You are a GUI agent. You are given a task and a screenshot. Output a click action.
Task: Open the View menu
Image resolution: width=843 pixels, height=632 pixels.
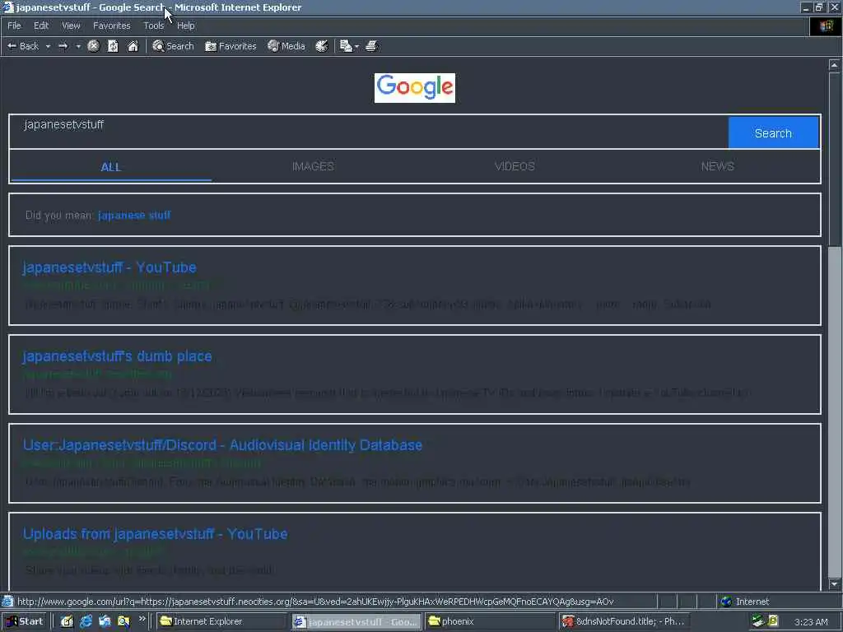click(x=71, y=26)
